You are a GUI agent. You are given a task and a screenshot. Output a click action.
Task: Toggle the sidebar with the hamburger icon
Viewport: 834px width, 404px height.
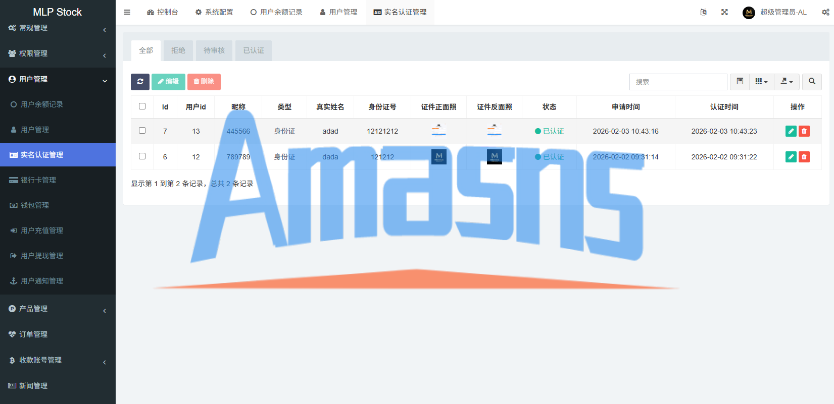[127, 12]
